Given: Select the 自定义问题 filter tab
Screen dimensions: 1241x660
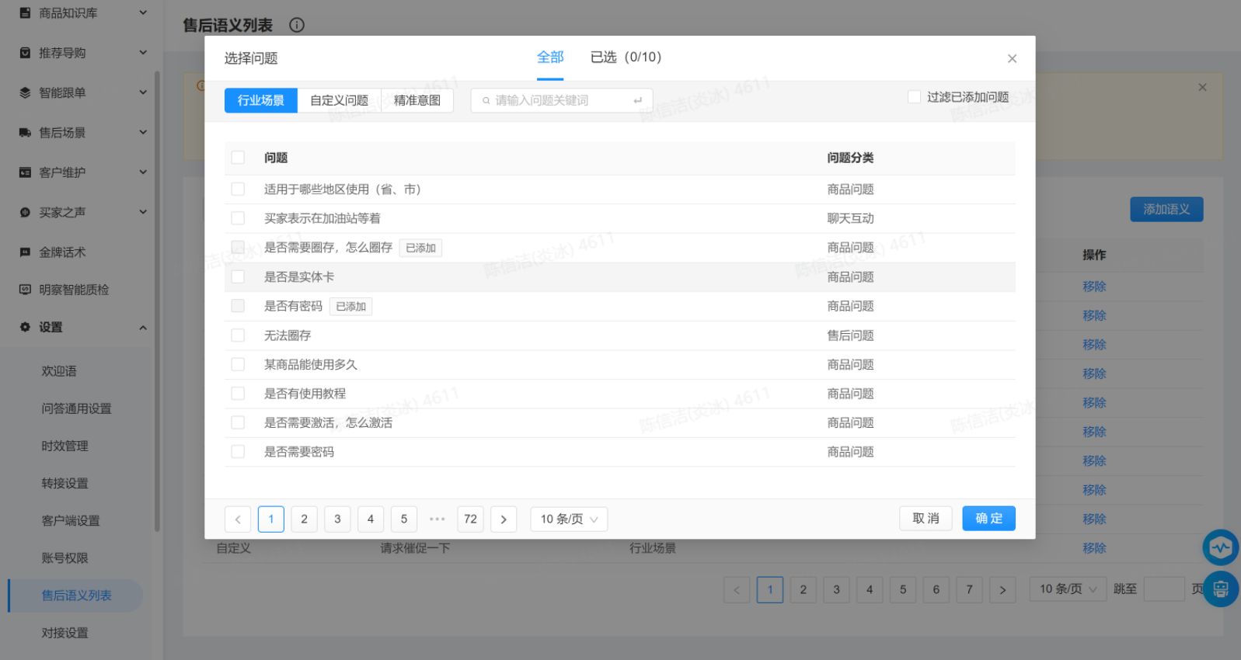Looking at the screenshot, I should pos(339,100).
